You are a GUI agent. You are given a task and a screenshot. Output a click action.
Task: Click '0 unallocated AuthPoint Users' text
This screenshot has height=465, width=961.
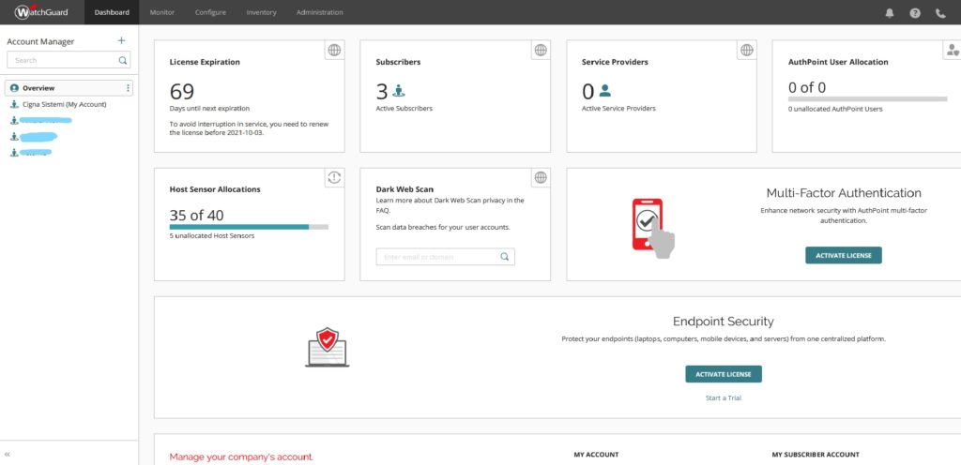tap(835, 109)
